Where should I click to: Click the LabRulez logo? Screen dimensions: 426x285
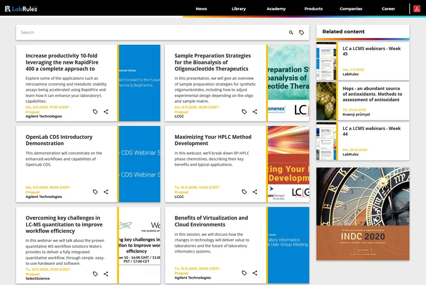click(x=20, y=8)
